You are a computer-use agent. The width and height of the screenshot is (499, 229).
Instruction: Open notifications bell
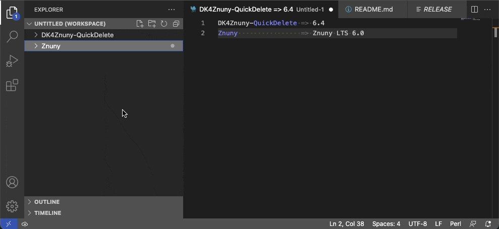point(488,224)
